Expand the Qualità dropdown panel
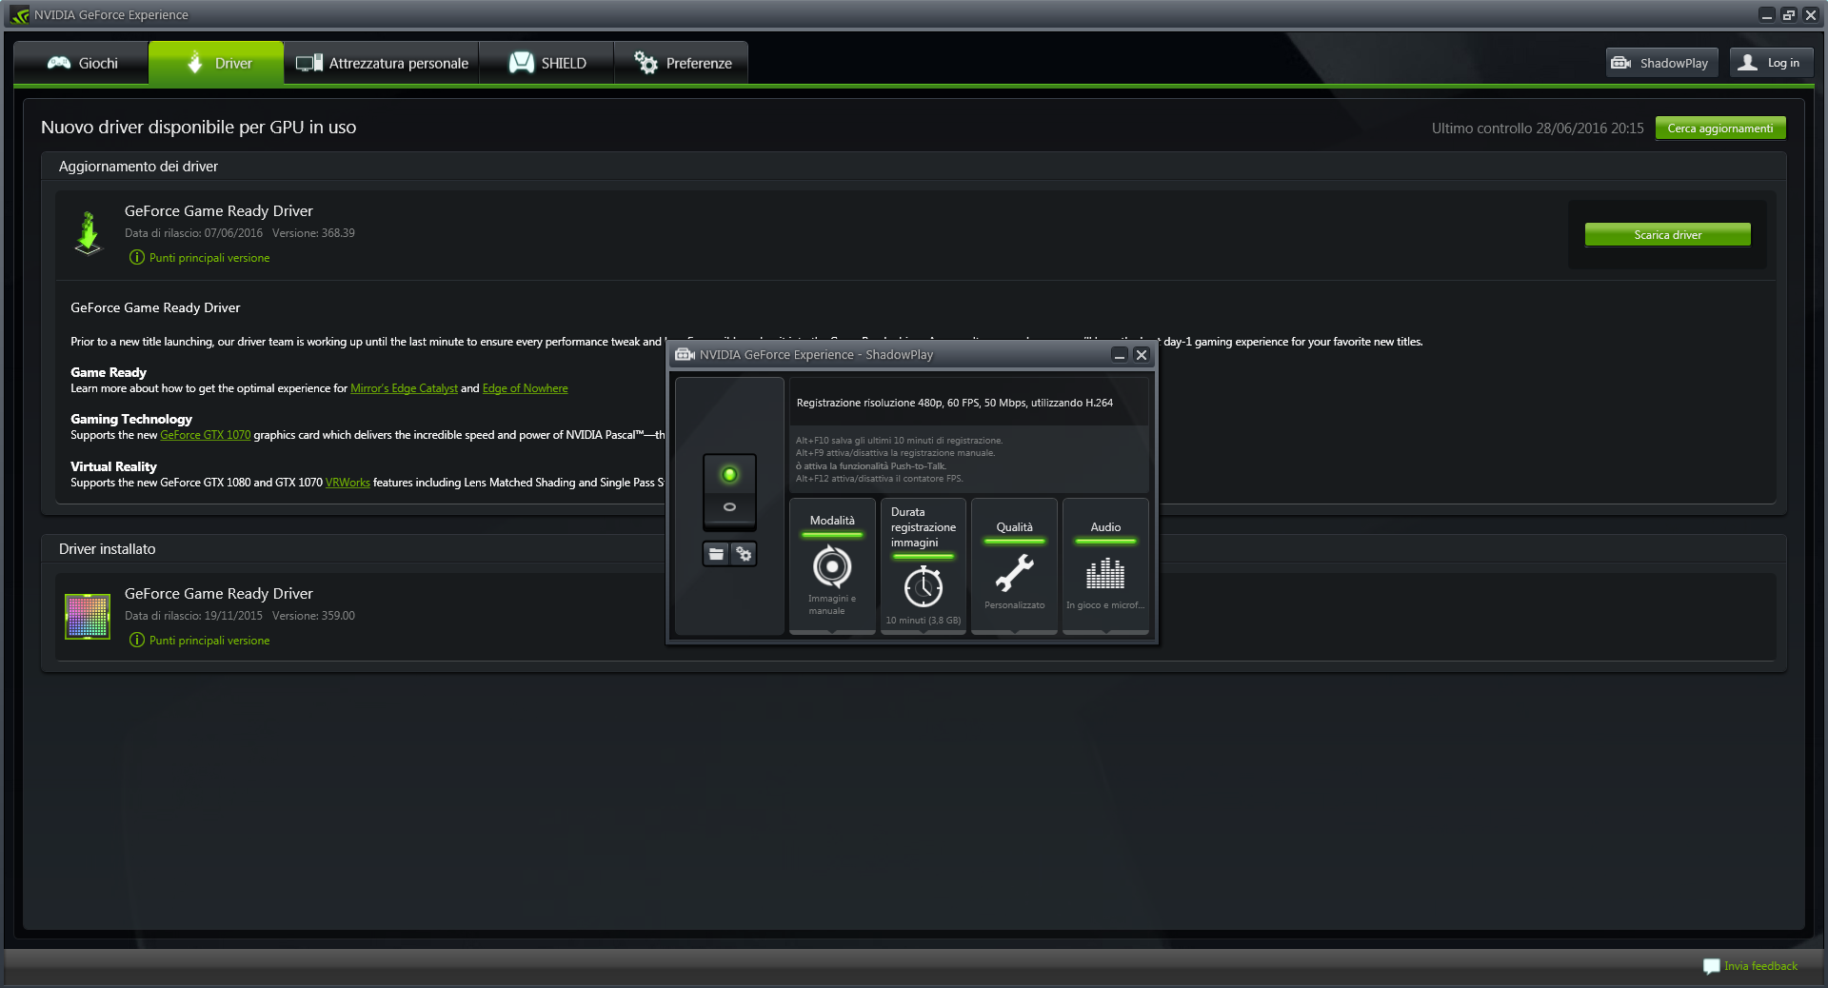1828x988 pixels. click(1014, 565)
